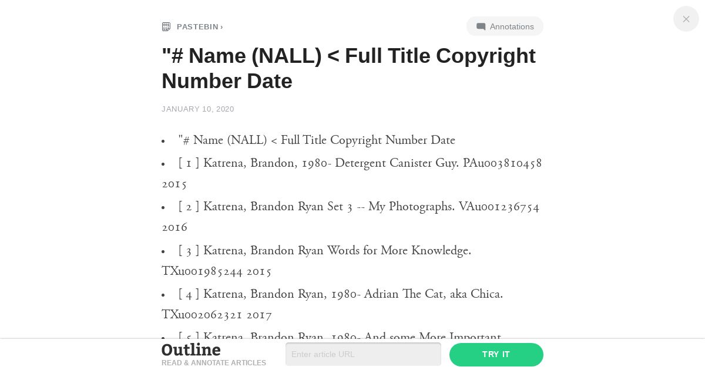The image size is (705, 370).
Task: Click the Annotations speech bubble icon
Action: click(481, 26)
